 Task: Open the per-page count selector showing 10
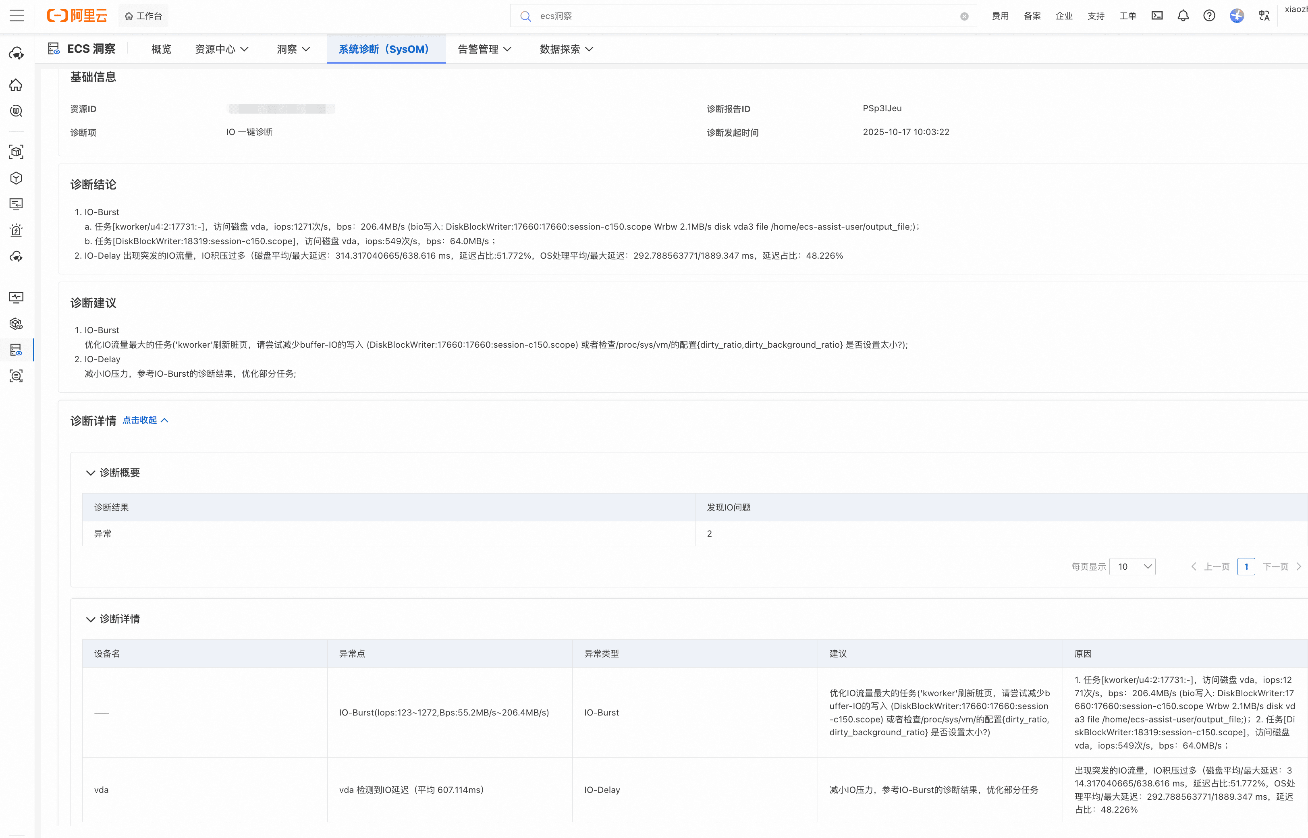(1132, 566)
